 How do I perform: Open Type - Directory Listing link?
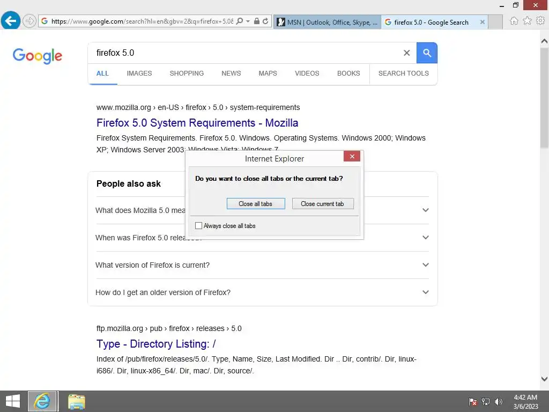tap(156, 344)
